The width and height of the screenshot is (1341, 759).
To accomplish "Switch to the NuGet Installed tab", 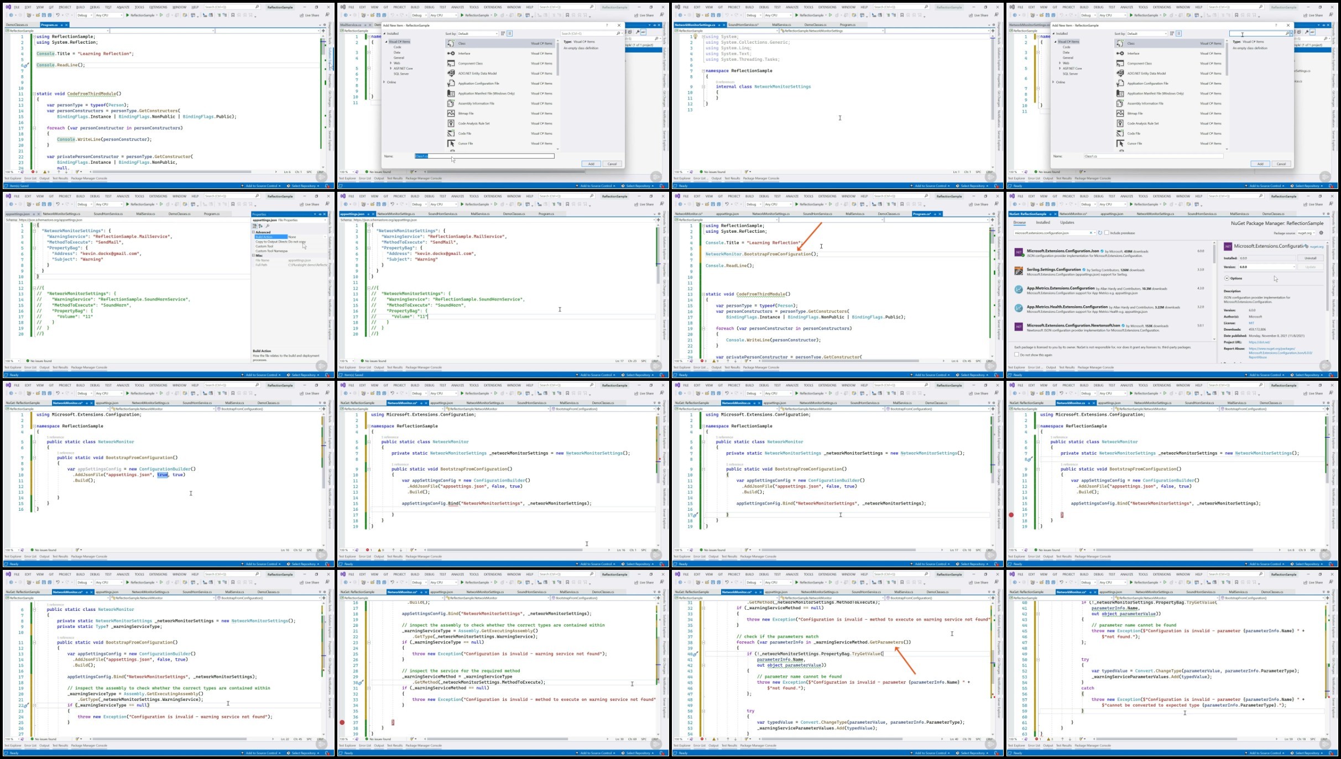I will 1043,222.
